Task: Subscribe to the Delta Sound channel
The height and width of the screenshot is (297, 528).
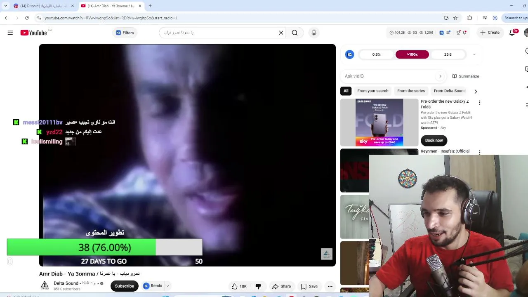Action: tap(124, 286)
